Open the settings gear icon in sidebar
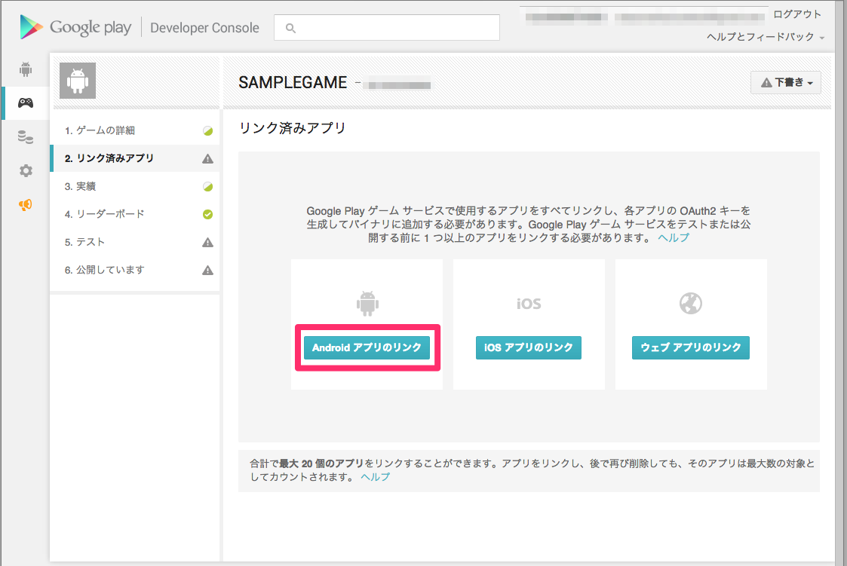847x566 pixels. (25, 170)
